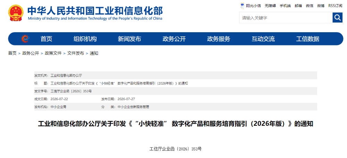Click the RSS订阅 link
The height and width of the screenshot is (158, 347).
click(335, 6)
